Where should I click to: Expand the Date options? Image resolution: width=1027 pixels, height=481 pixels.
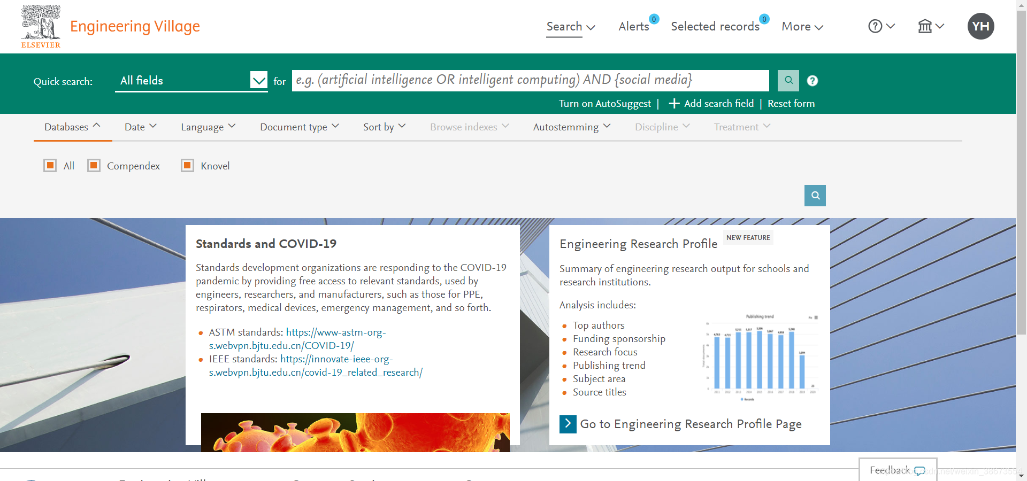tap(141, 127)
